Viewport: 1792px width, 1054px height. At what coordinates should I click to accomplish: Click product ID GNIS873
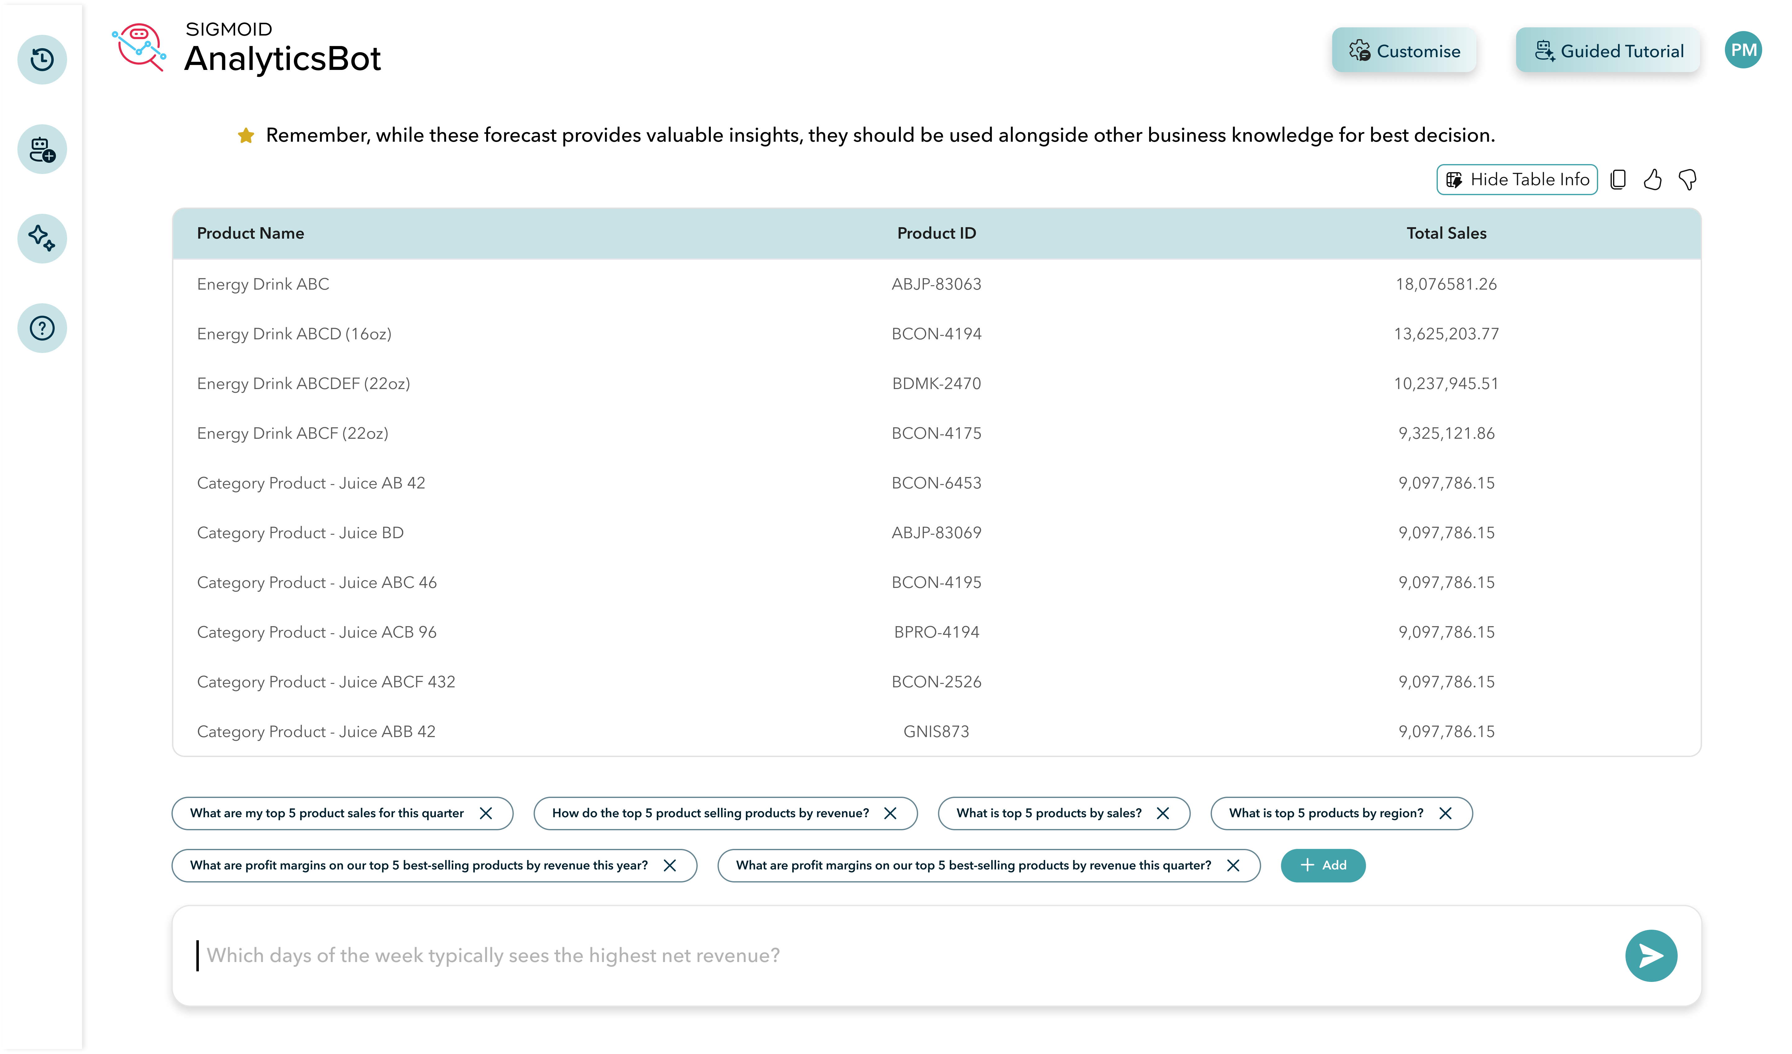click(x=936, y=732)
